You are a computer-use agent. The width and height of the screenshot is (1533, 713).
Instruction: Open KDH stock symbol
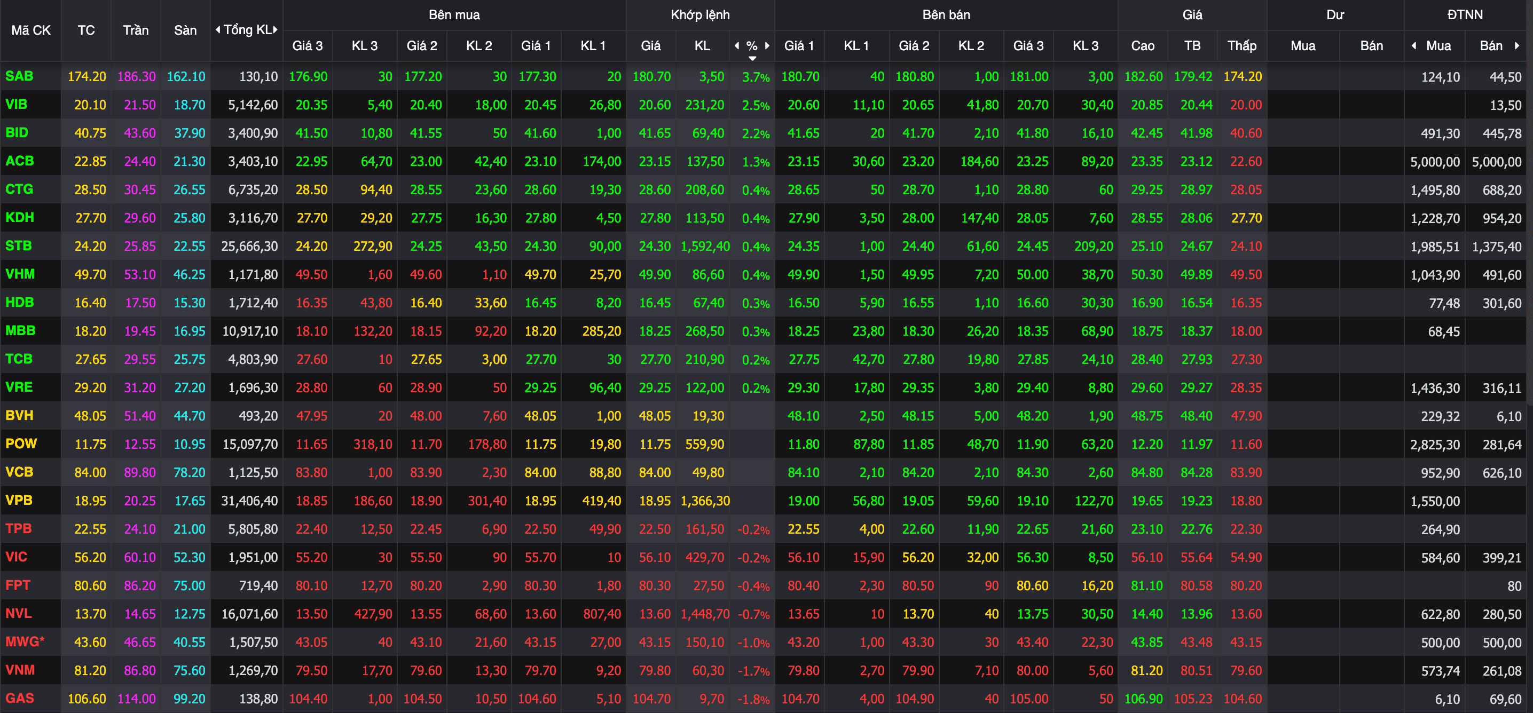tap(20, 218)
